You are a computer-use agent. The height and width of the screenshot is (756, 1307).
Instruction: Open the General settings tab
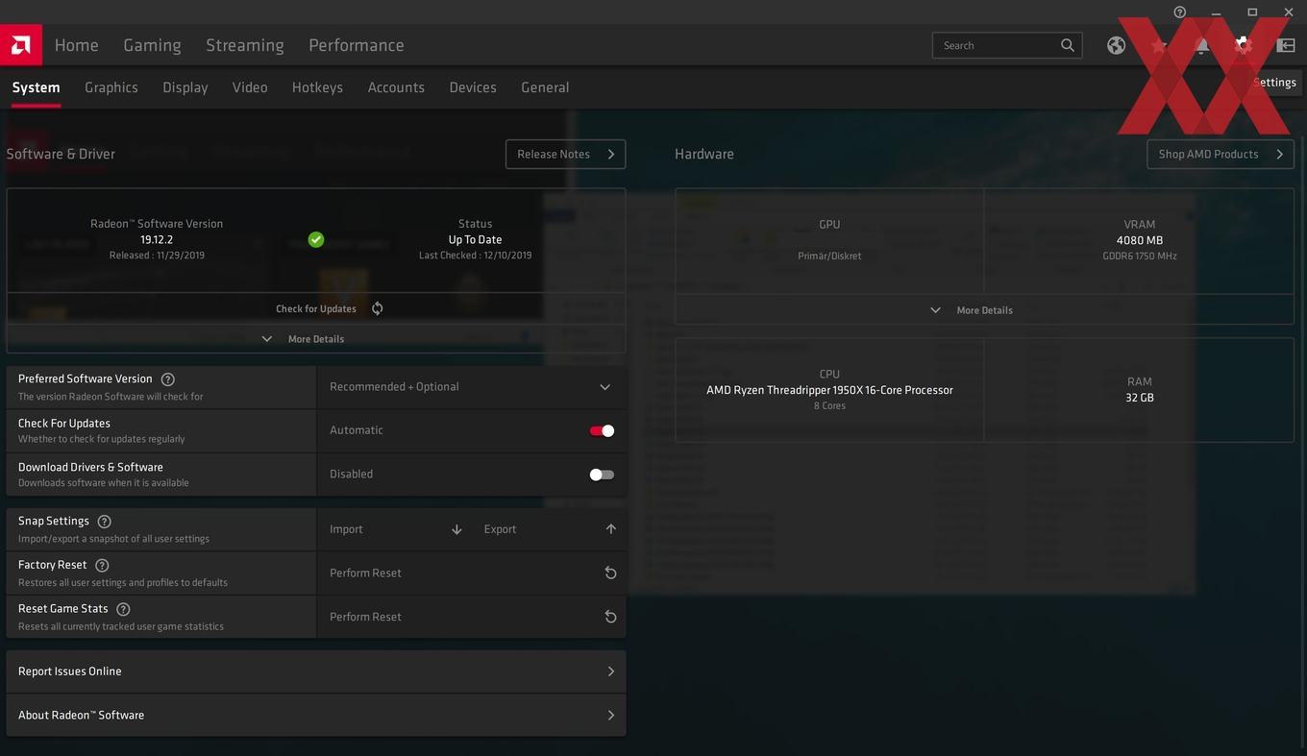tap(545, 87)
